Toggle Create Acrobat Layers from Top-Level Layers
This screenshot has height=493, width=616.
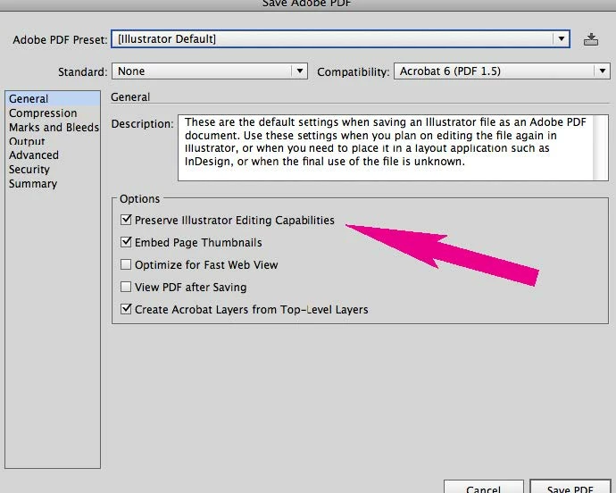coord(126,309)
